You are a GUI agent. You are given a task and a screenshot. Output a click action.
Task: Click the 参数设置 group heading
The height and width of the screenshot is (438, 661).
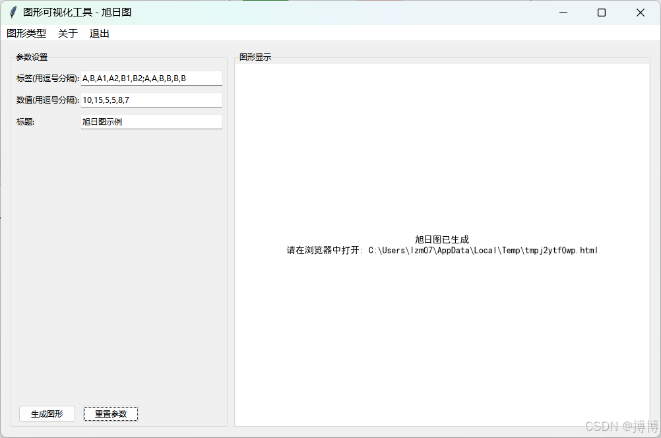[32, 57]
